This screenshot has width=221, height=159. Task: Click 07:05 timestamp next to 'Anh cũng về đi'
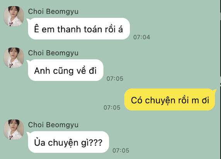pos(115,79)
